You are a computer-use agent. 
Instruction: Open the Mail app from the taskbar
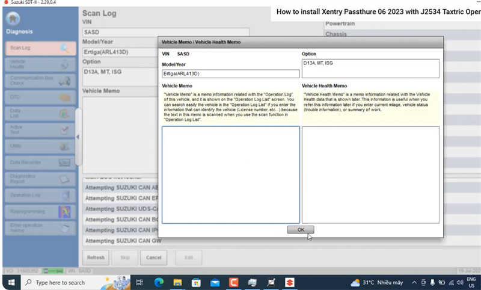coord(215,282)
